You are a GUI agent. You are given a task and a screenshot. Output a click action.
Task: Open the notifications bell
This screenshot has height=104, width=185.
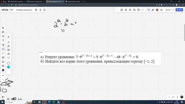[x=161, y=10]
